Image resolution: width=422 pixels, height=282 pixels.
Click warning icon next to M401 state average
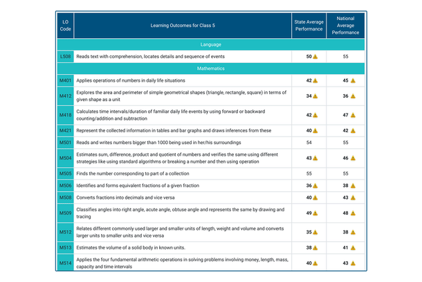315,81
